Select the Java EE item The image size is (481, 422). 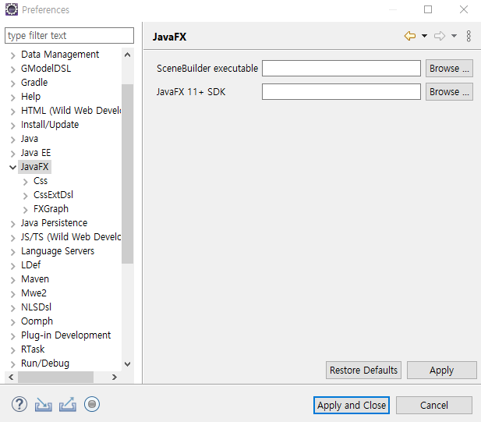point(36,153)
